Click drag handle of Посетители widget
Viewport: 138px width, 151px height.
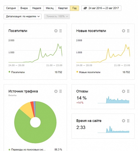61,31
